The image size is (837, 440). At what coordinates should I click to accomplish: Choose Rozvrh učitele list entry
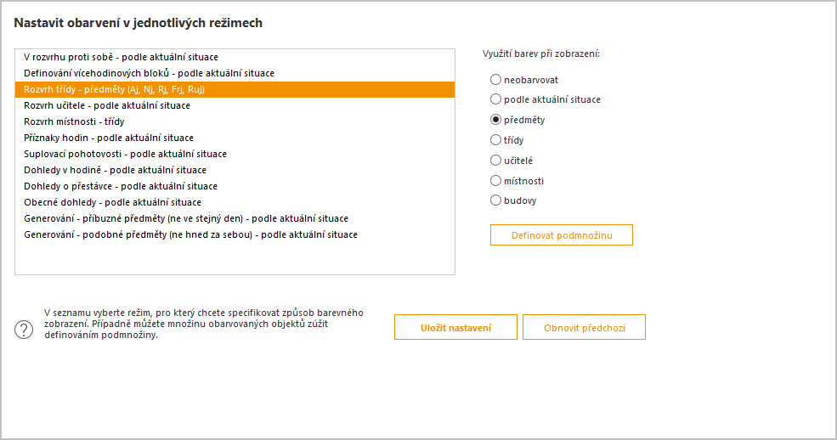235,105
